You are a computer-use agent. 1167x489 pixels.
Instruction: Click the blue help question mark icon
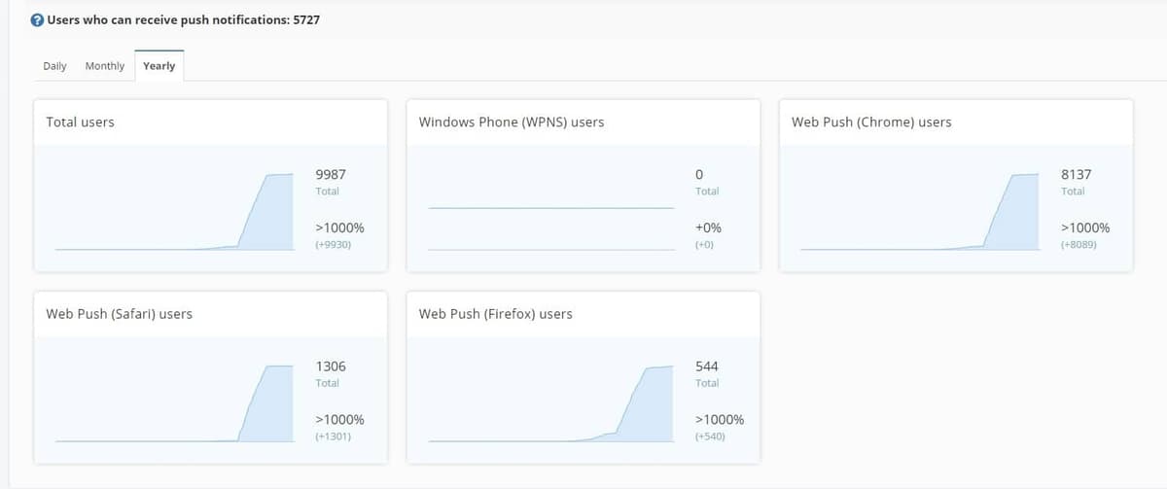click(37, 20)
